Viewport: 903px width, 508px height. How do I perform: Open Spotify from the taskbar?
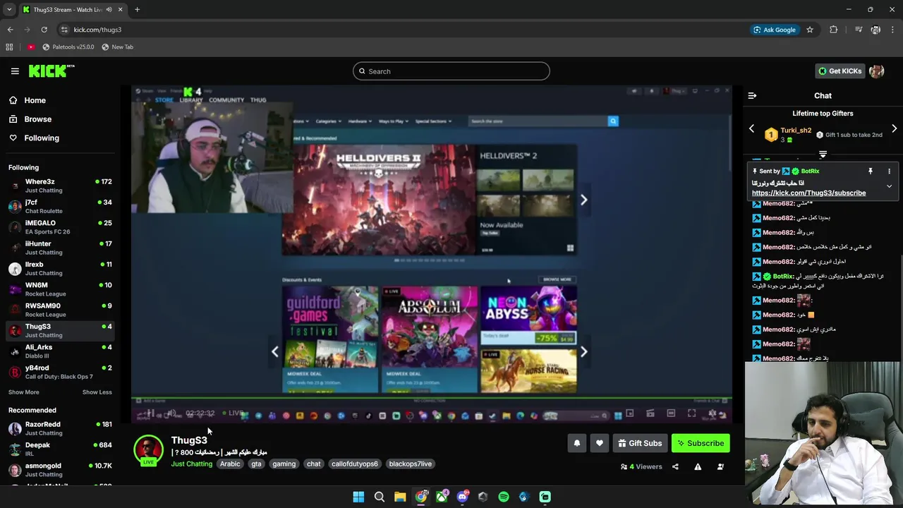tap(504, 497)
